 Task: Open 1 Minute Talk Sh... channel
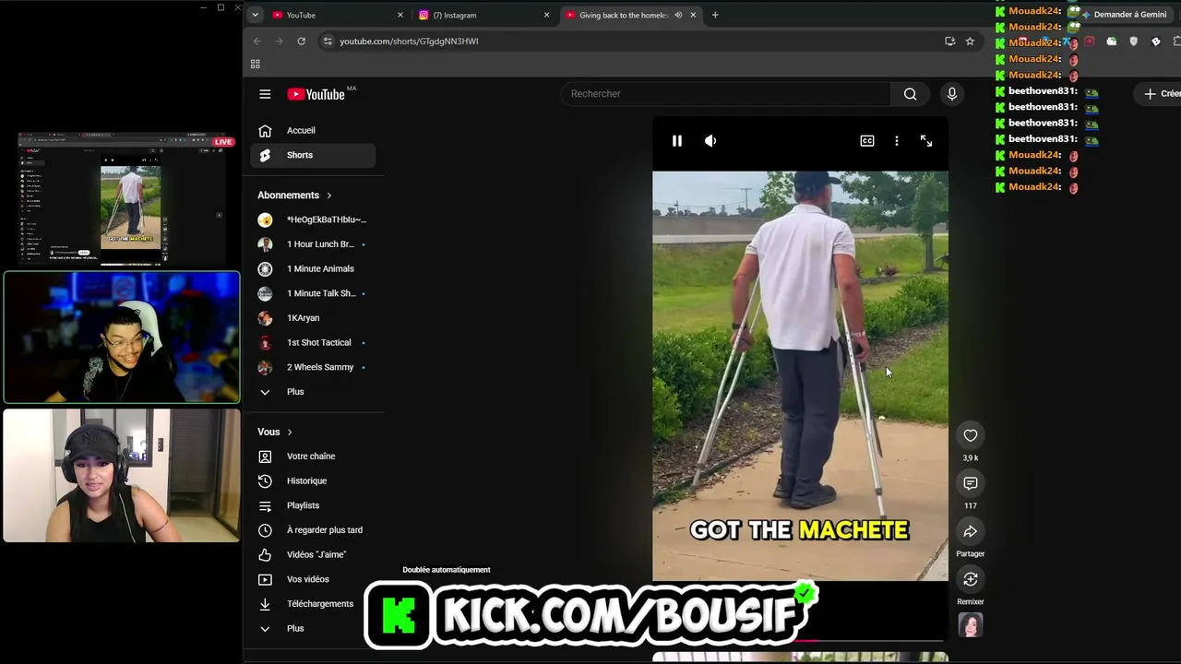tap(313, 293)
